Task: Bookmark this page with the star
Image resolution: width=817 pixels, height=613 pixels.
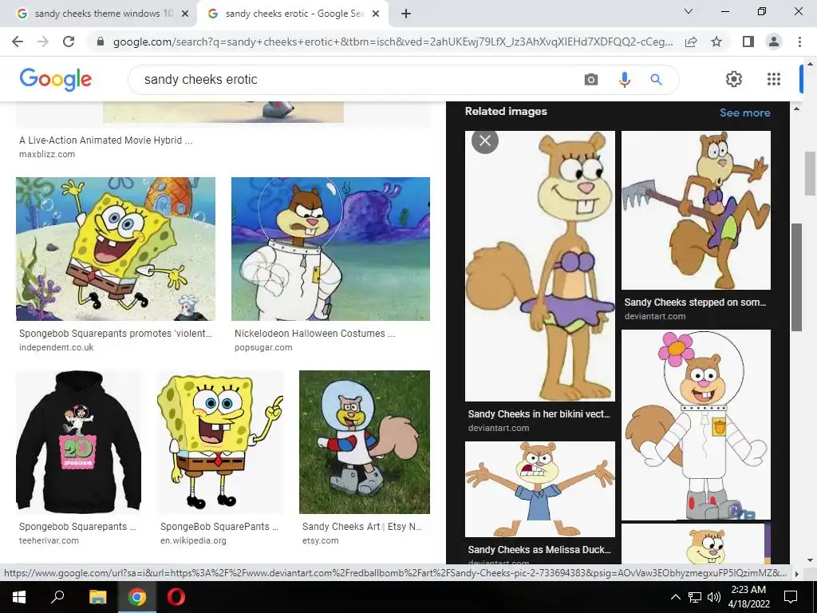Action: (716, 42)
